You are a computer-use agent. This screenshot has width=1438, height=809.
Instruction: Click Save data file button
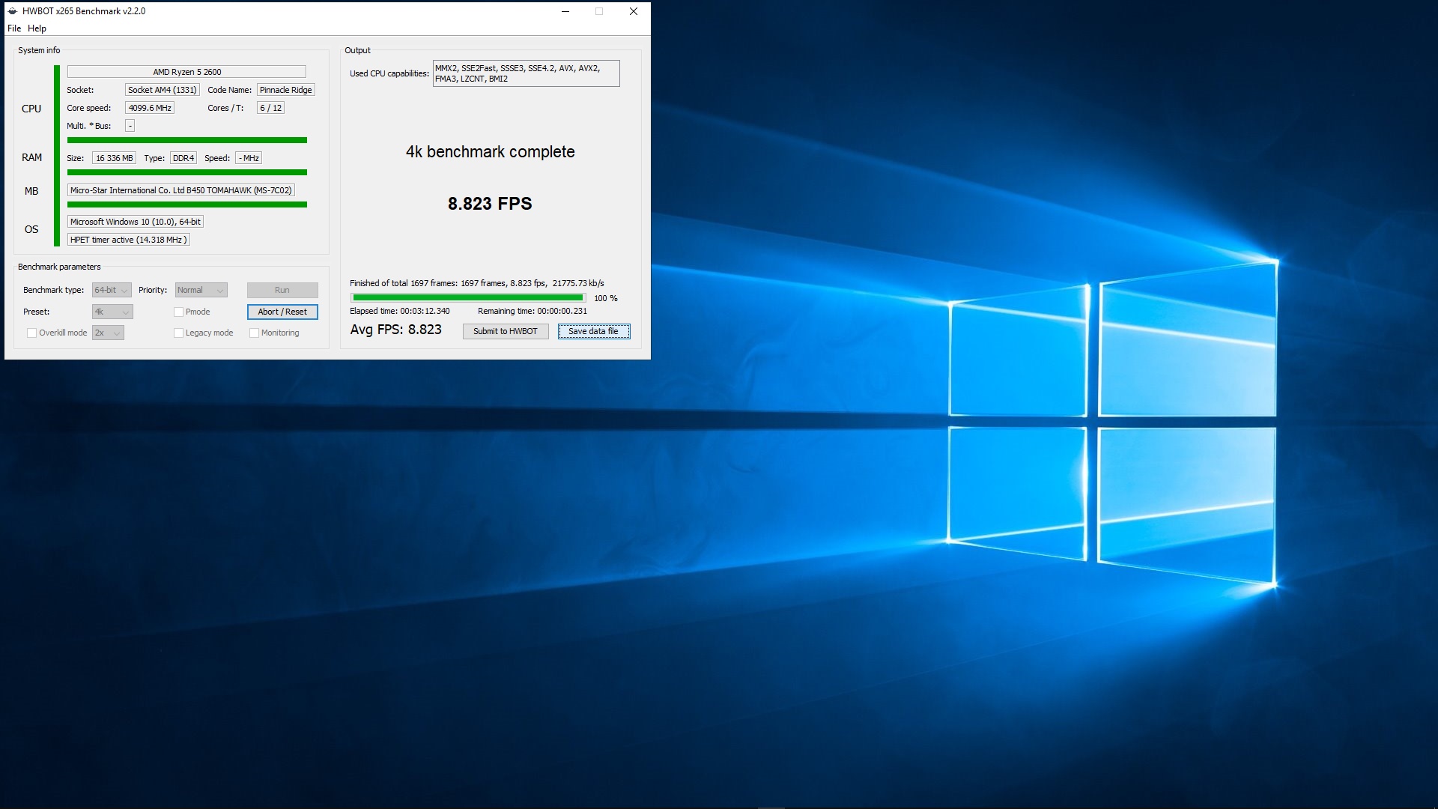coord(594,331)
